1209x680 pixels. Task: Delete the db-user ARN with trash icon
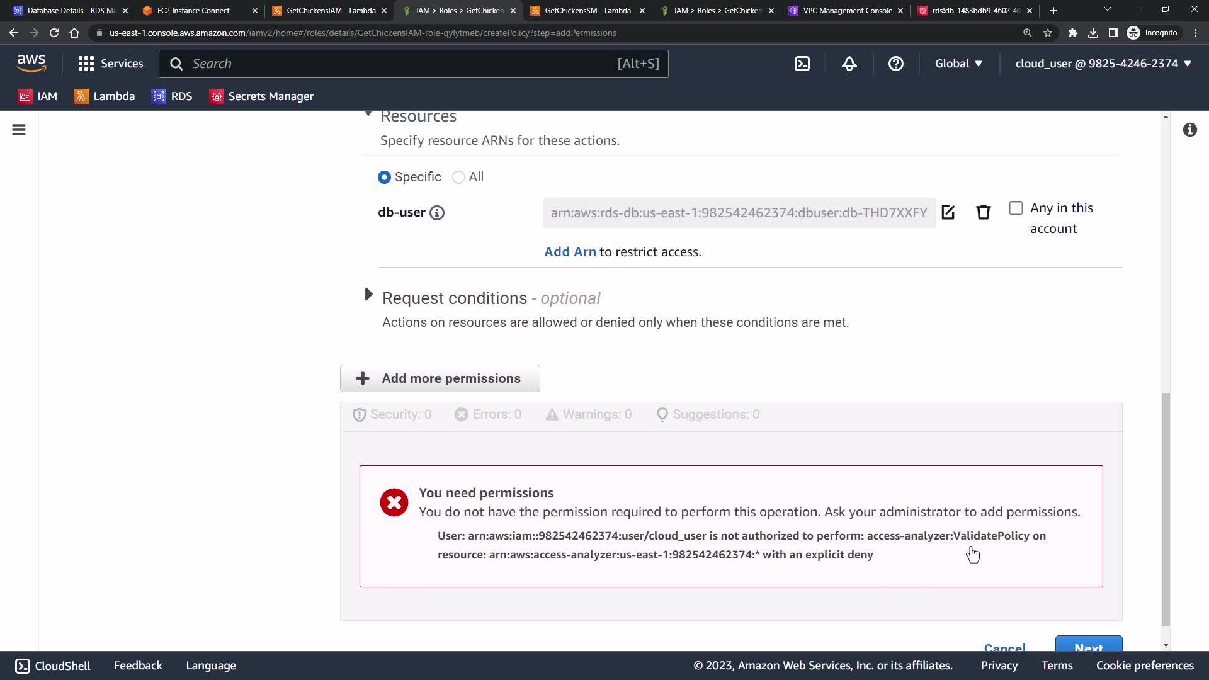tap(983, 212)
